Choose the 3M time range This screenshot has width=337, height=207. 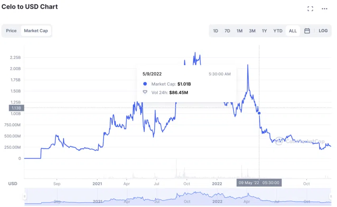252,31
